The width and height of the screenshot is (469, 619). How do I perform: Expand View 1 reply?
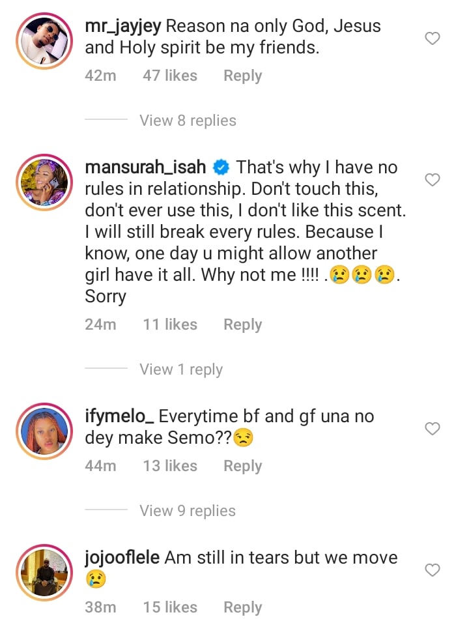click(181, 369)
